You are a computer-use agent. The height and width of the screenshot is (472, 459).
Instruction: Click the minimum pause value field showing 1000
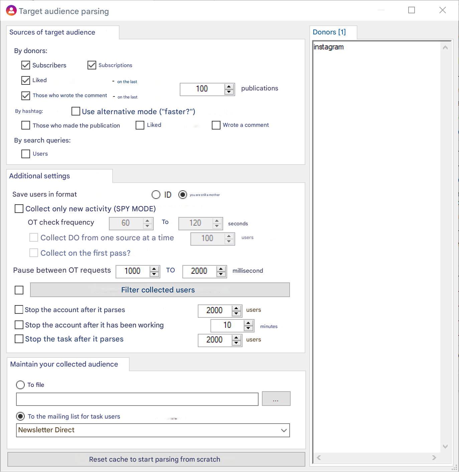point(133,271)
